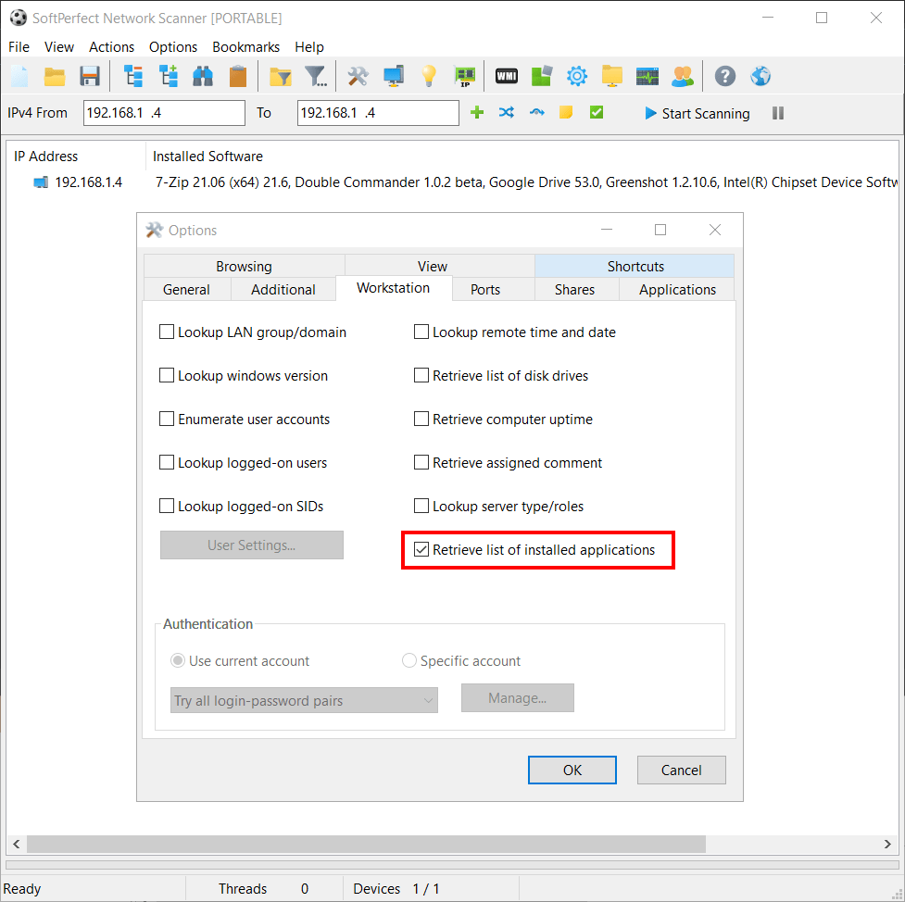Click the Start Scanning button
Viewport: 905px width, 902px height.
click(x=698, y=113)
